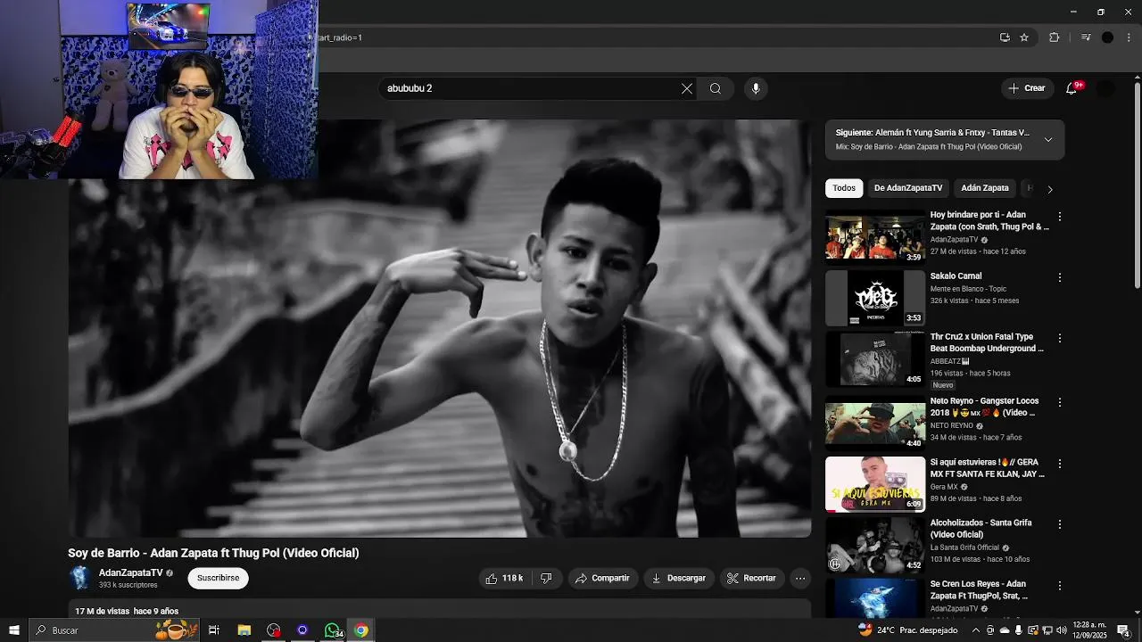Viewport: 1142px width, 642px height.
Task: Like the video (118 k)
Action: pyautogui.click(x=504, y=578)
